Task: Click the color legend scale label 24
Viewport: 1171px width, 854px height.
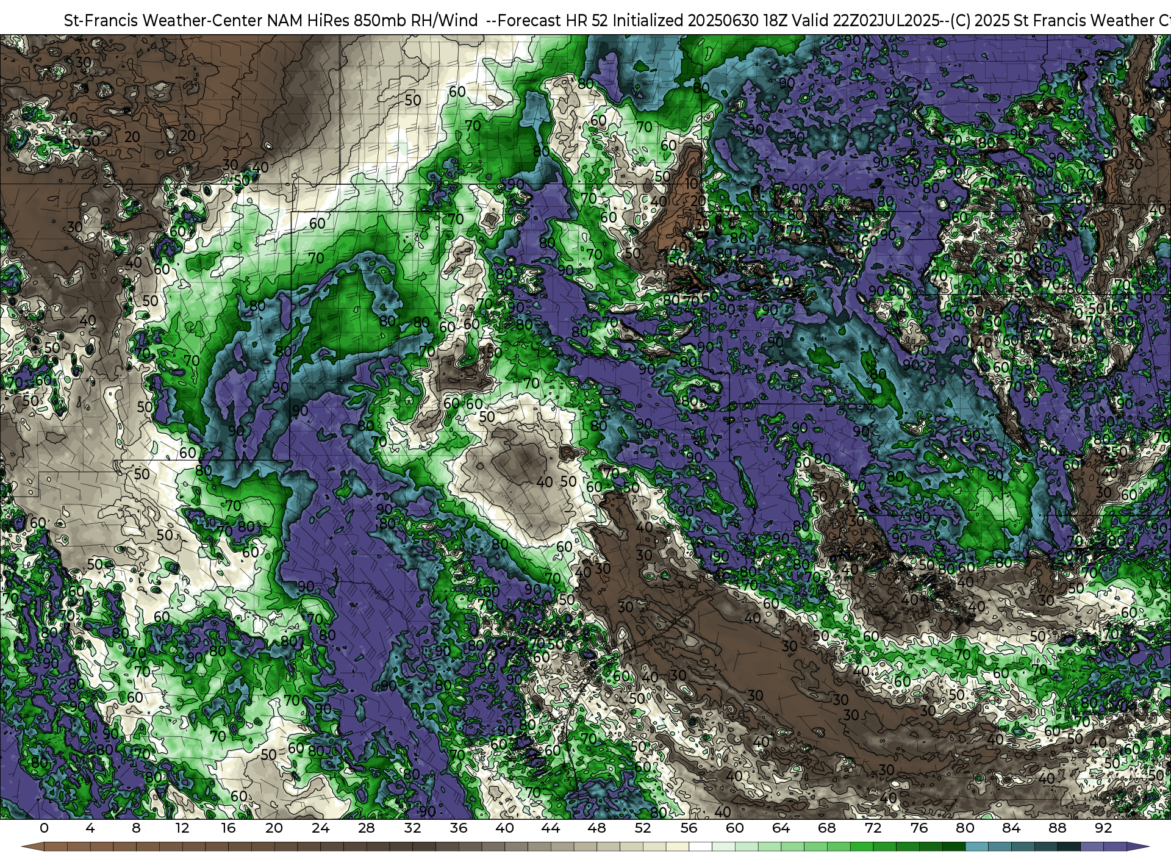Action: (320, 828)
